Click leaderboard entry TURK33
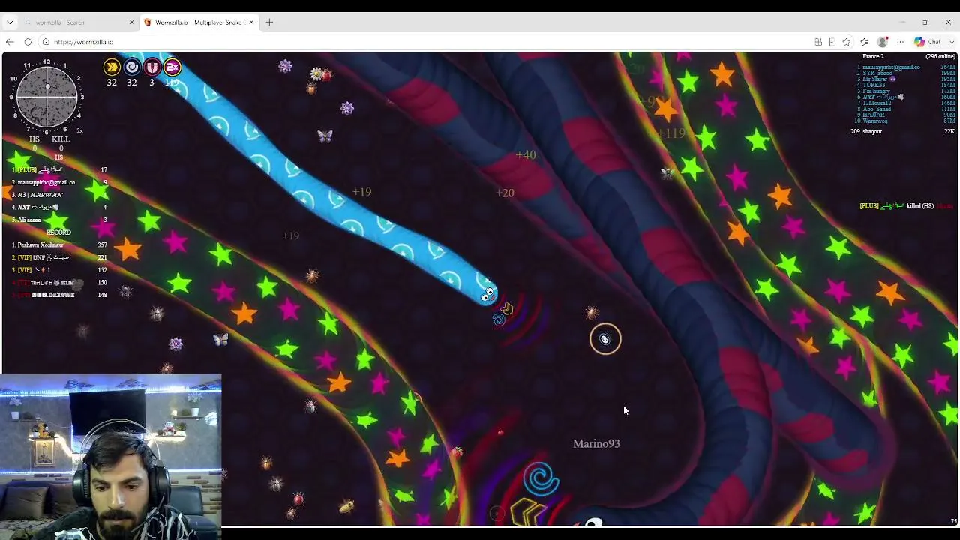 click(x=874, y=85)
